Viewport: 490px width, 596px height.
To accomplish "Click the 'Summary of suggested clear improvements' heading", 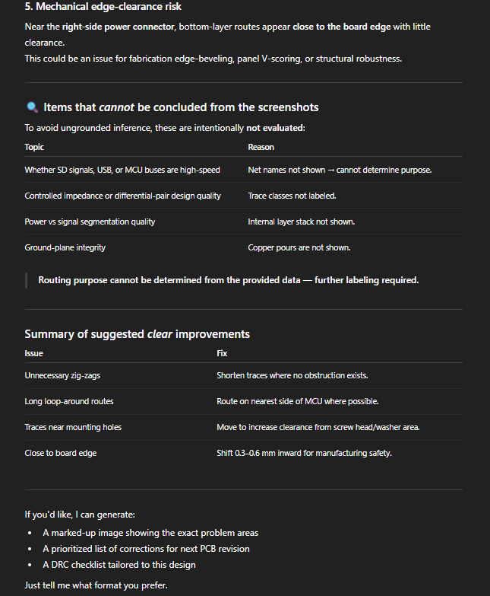I will (x=137, y=334).
